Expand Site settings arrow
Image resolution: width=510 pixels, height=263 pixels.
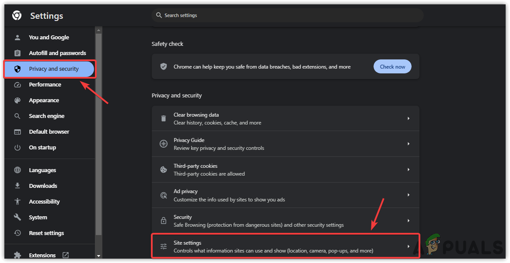(x=409, y=246)
